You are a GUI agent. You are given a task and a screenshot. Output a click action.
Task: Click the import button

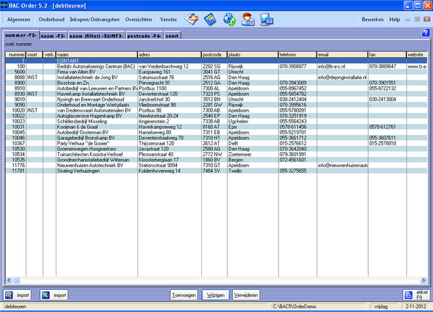(17, 295)
